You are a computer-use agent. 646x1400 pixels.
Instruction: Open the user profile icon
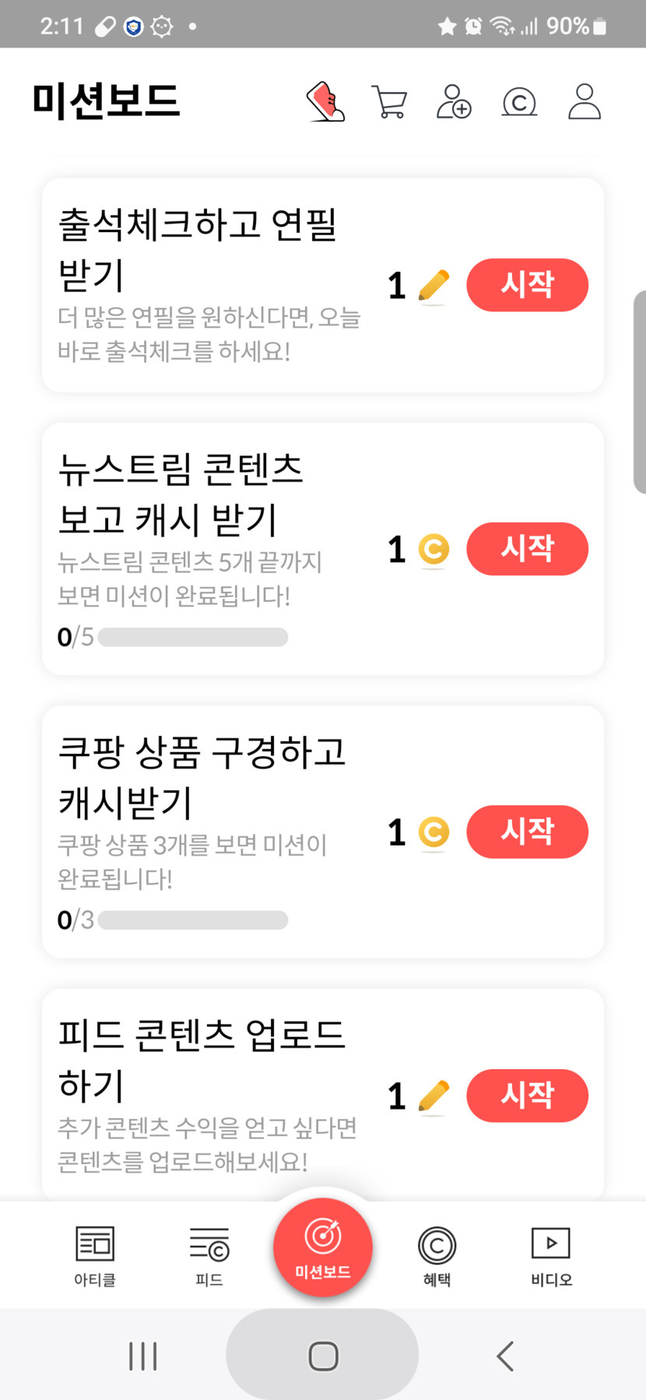[x=585, y=101]
